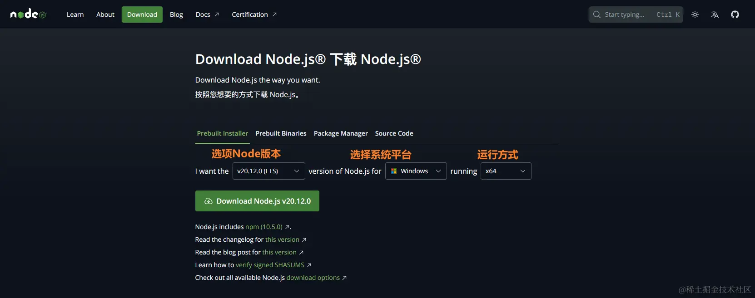Click the '按照您想要的方式下载 Node.js。' text
The image size is (755, 298).
tap(248, 94)
